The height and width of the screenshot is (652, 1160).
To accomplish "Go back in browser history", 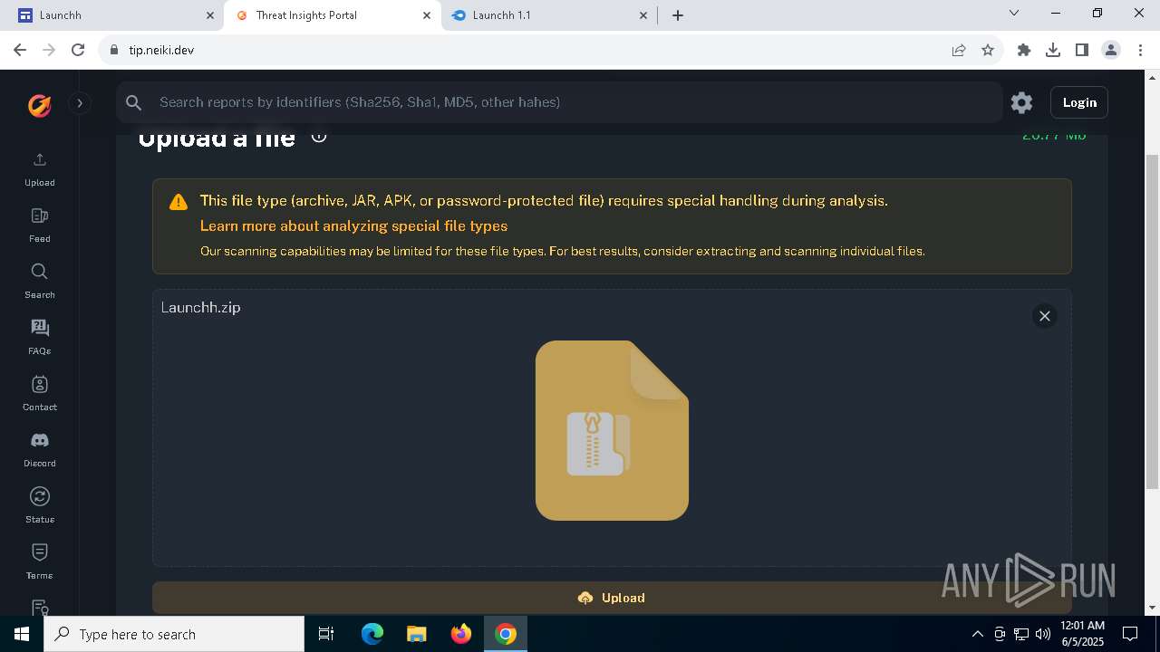I will click(x=20, y=50).
